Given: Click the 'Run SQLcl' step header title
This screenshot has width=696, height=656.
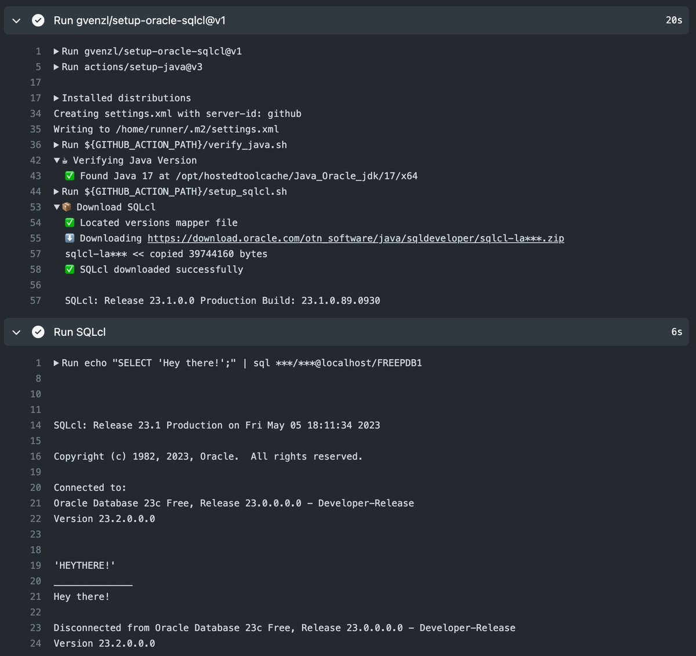Looking at the screenshot, I should pos(79,332).
